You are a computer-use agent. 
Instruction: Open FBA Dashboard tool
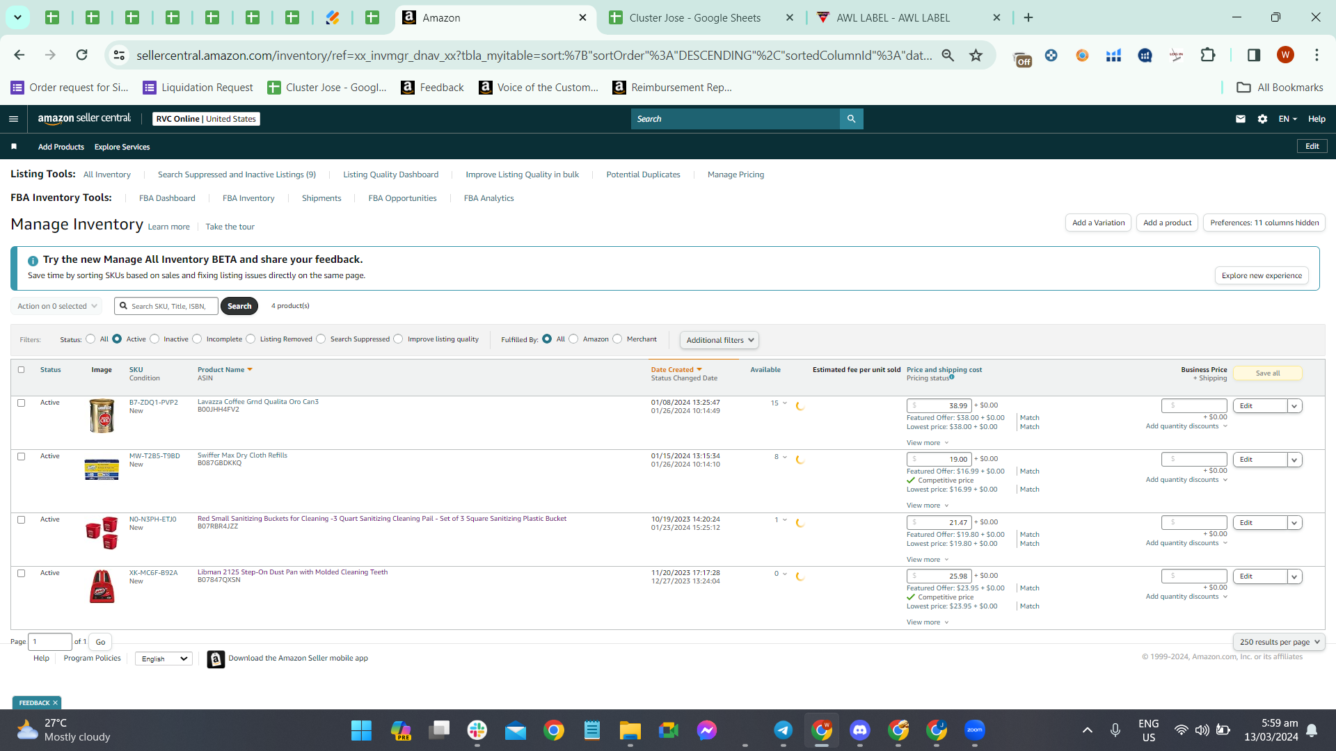167,198
